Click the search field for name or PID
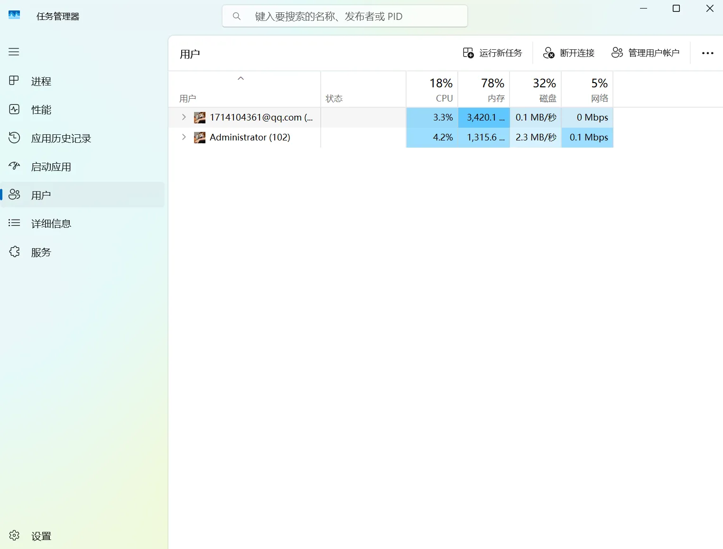 (x=345, y=16)
